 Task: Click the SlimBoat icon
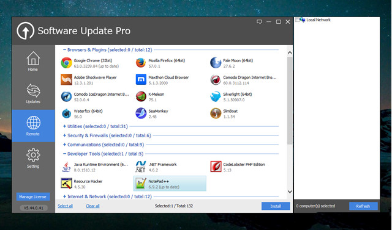tap(216, 113)
